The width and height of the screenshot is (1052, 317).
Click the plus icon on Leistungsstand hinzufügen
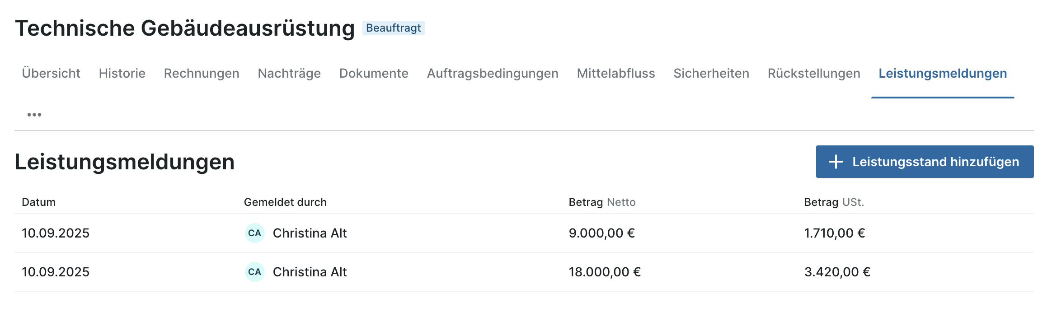836,162
